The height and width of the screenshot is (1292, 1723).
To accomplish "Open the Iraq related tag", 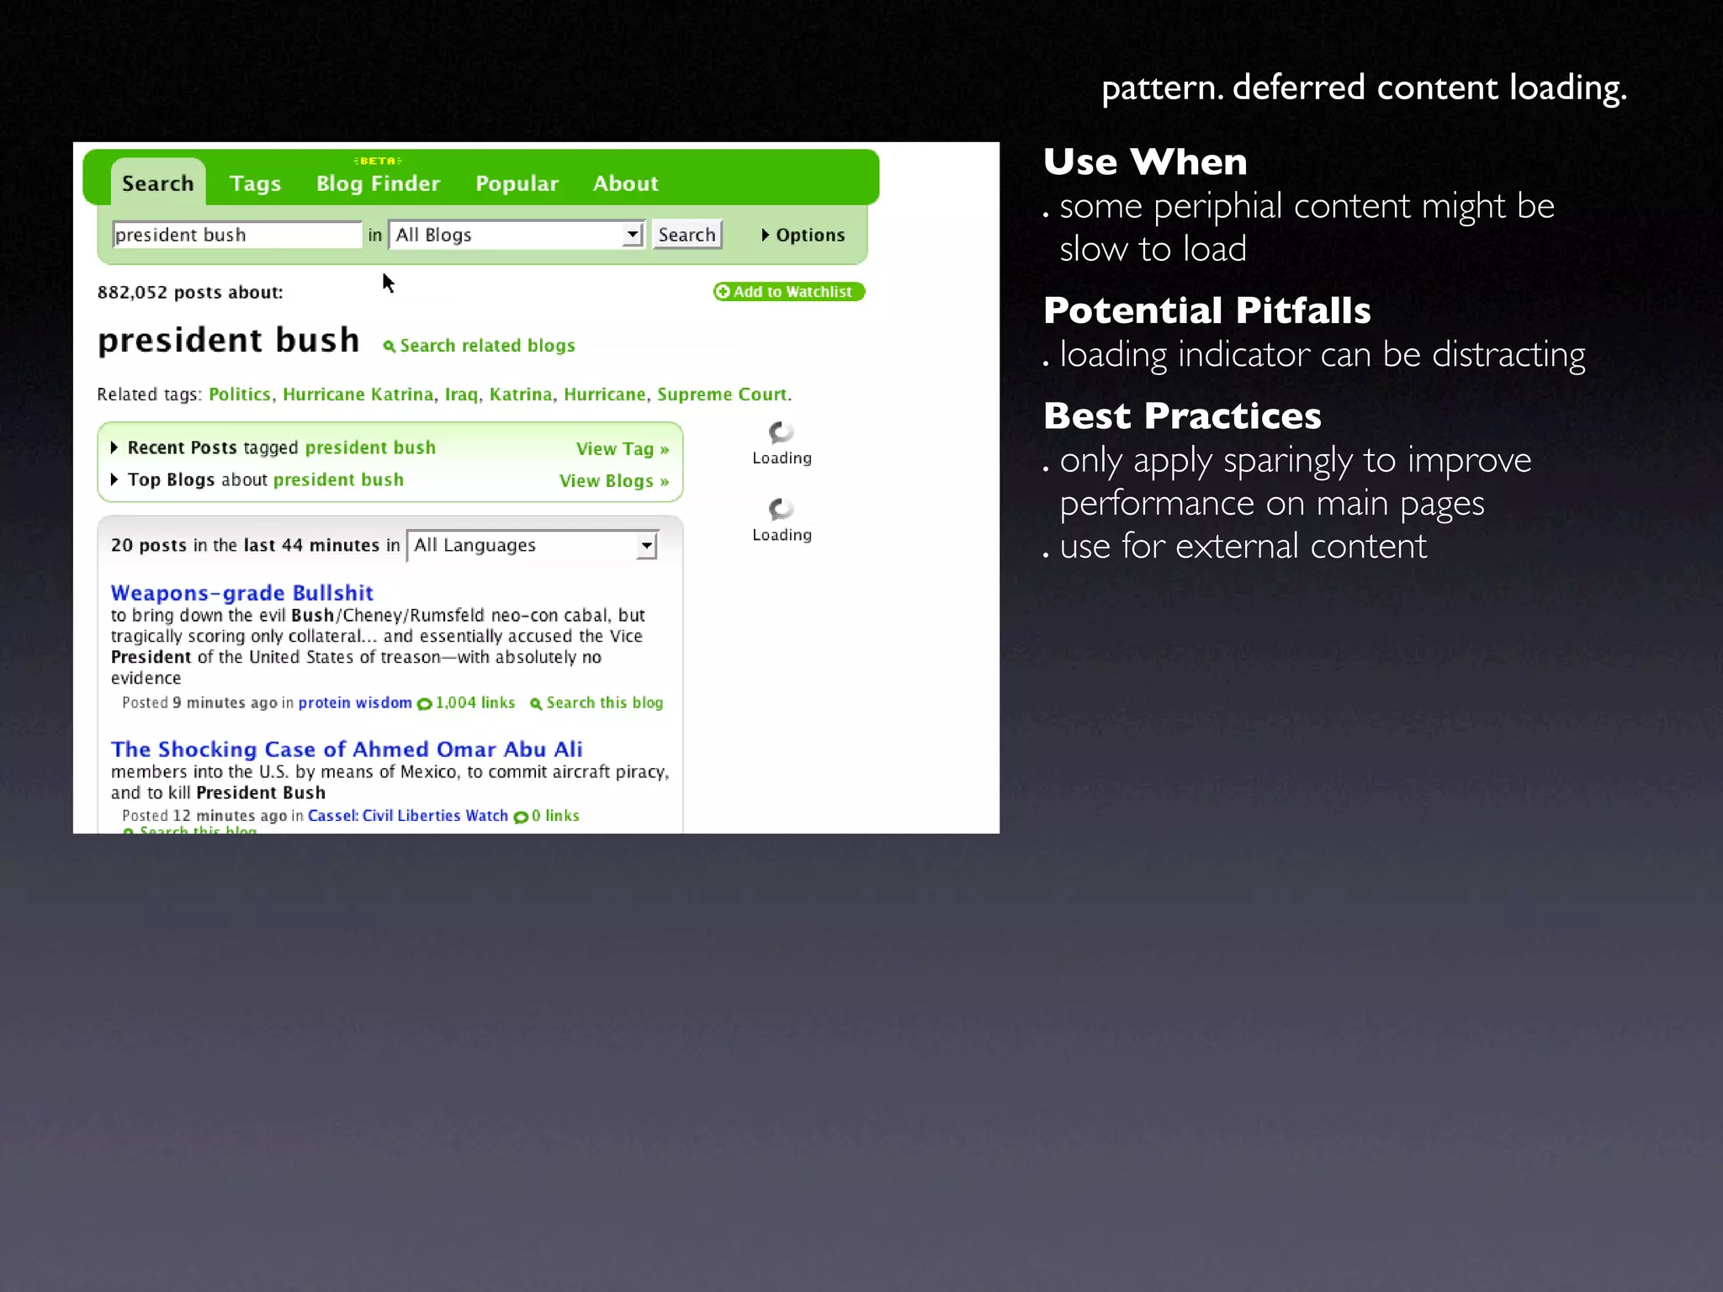I will [x=461, y=394].
